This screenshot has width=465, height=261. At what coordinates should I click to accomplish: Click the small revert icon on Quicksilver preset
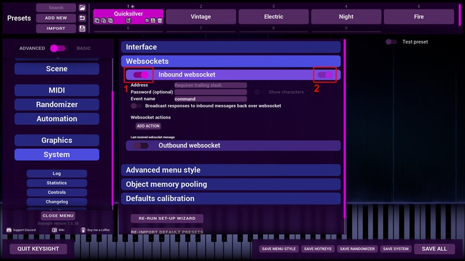coord(147,21)
